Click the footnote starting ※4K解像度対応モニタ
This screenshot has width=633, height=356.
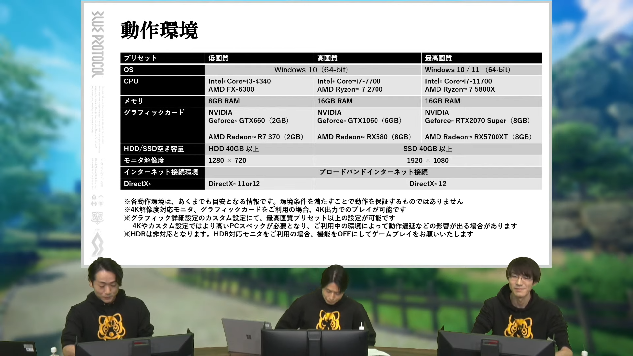(x=265, y=210)
